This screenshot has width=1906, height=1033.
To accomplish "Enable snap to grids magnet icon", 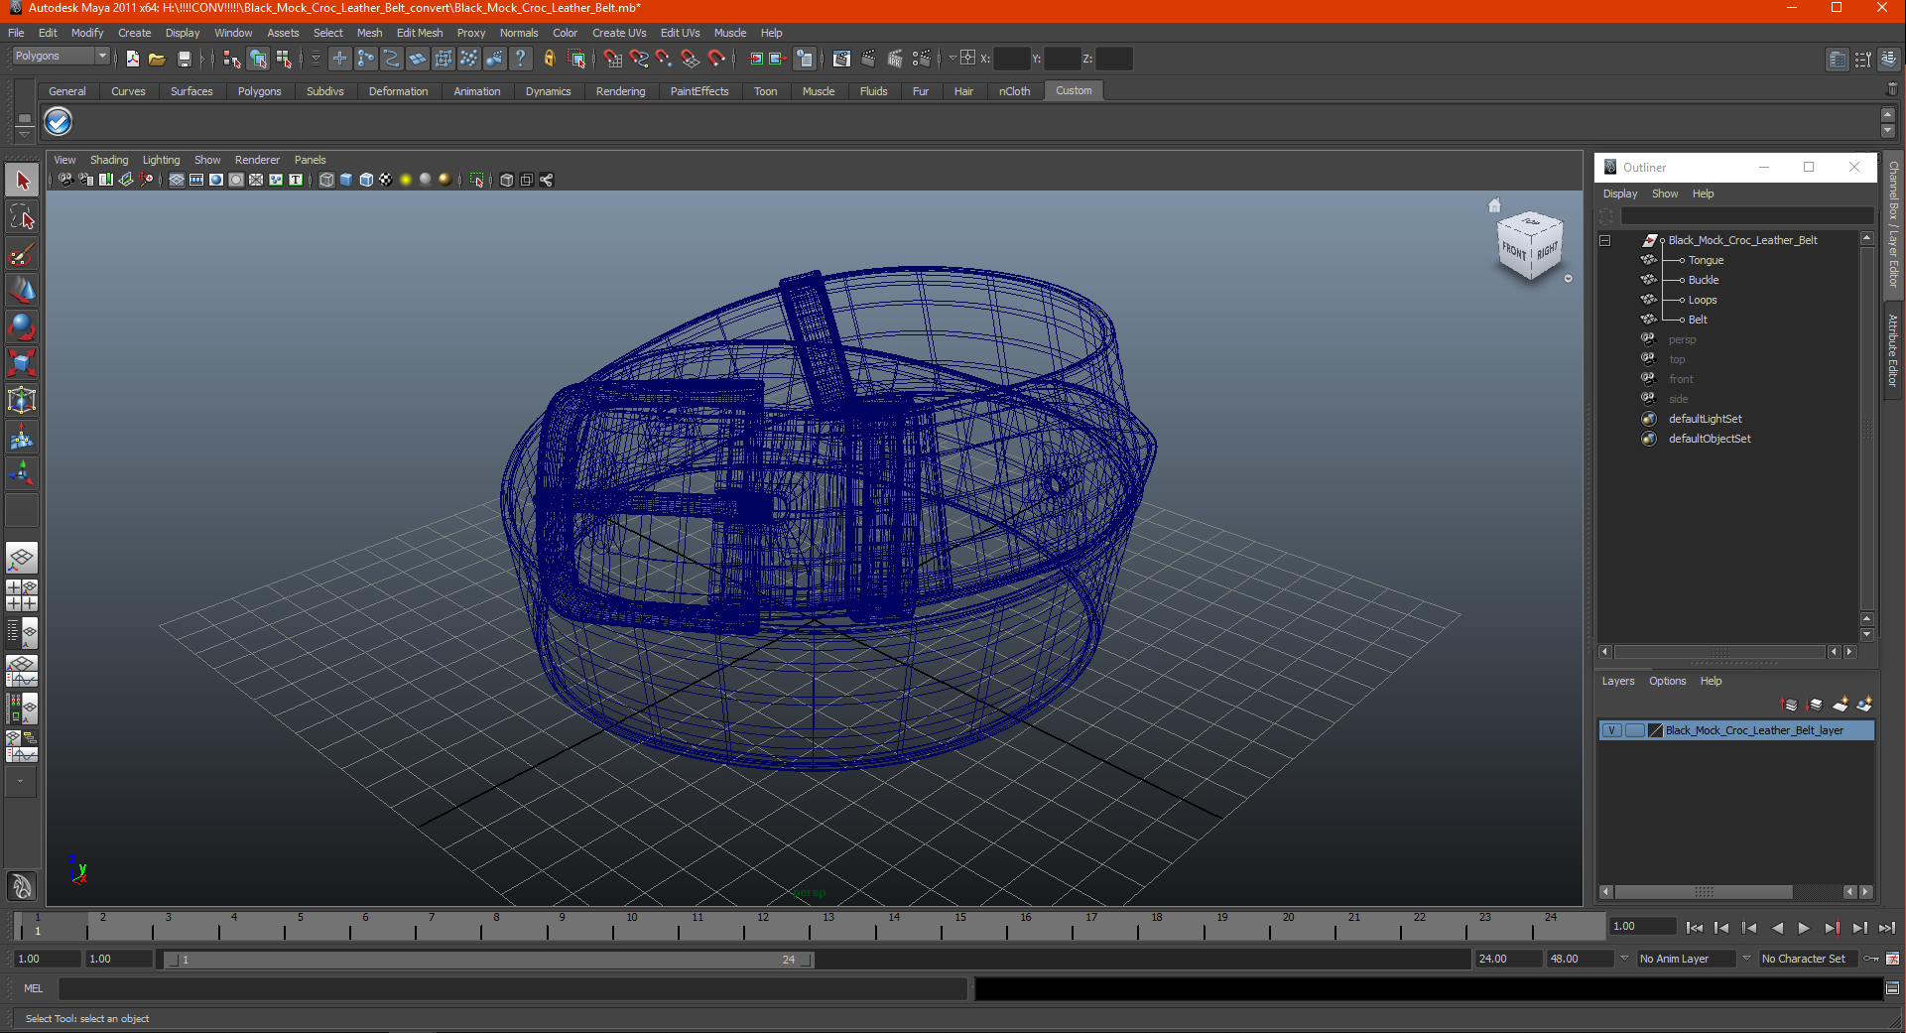I will [613, 59].
